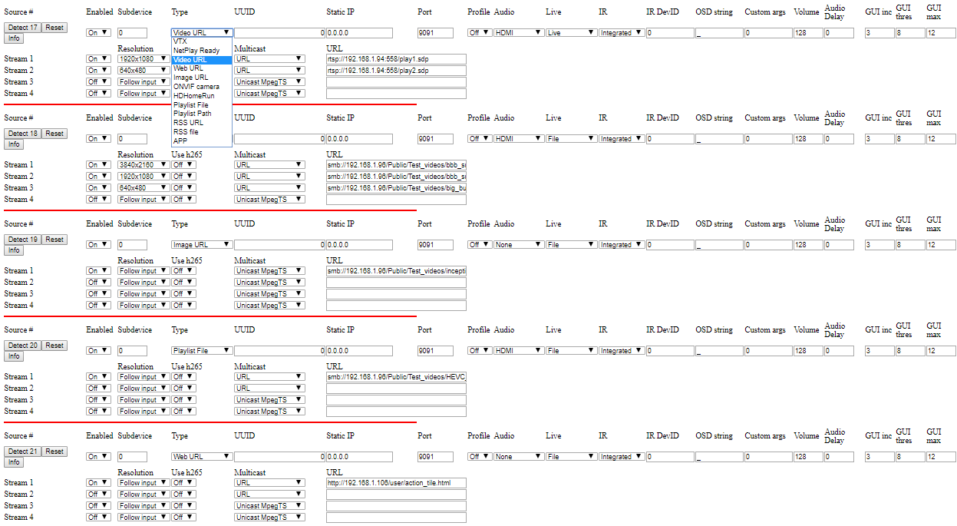
Task: Expand the Image URL type dropdown
Action: click(201, 245)
